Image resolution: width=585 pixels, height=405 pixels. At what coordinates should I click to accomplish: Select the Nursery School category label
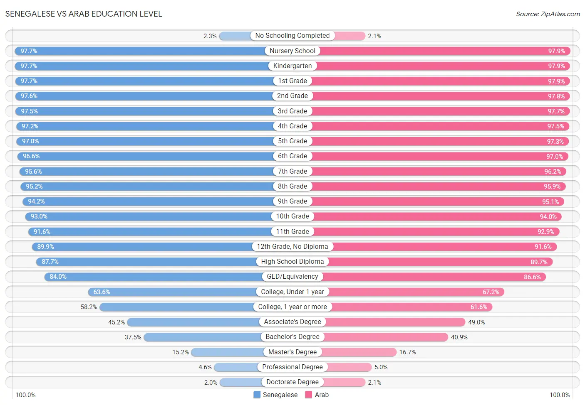(292, 51)
